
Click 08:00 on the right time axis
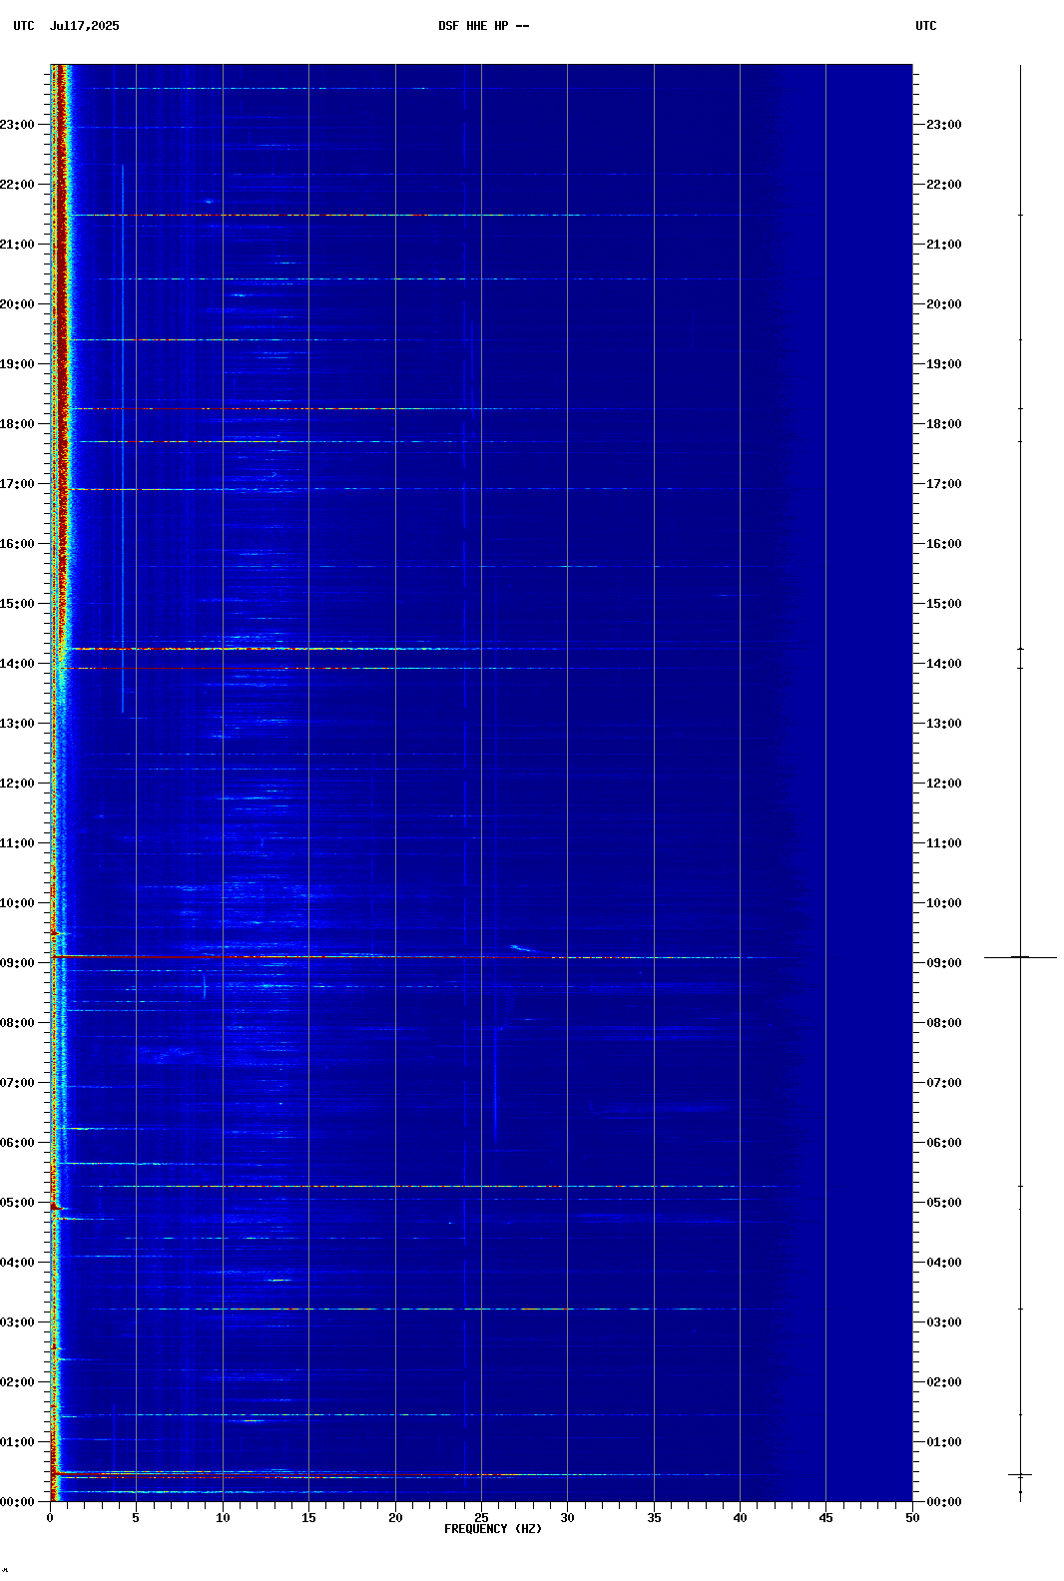(944, 1023)
